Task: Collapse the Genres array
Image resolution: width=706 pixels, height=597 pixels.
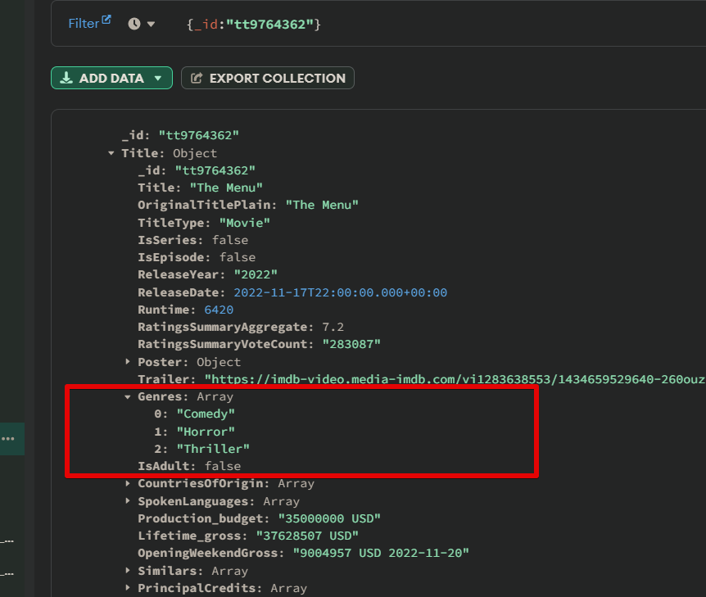Action: point(128,397)
